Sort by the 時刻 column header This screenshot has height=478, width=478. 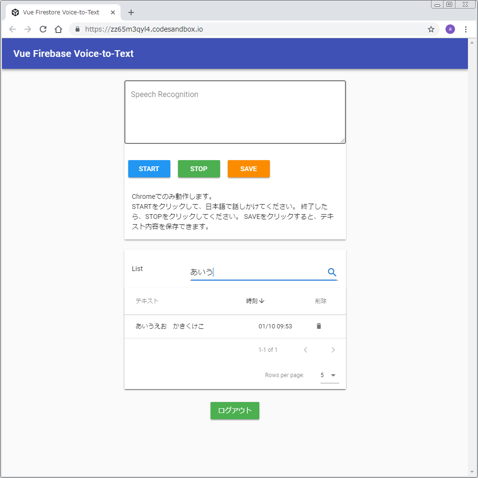pyautogui.click(x=255, y=301)
